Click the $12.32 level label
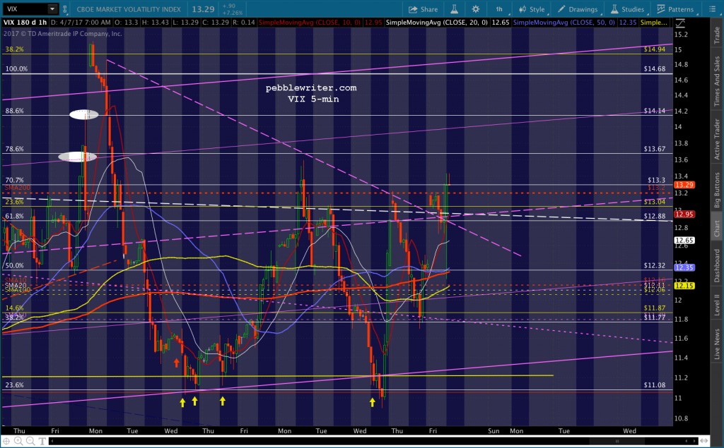This screenshot has height=448, width=724. pos(654,265)
